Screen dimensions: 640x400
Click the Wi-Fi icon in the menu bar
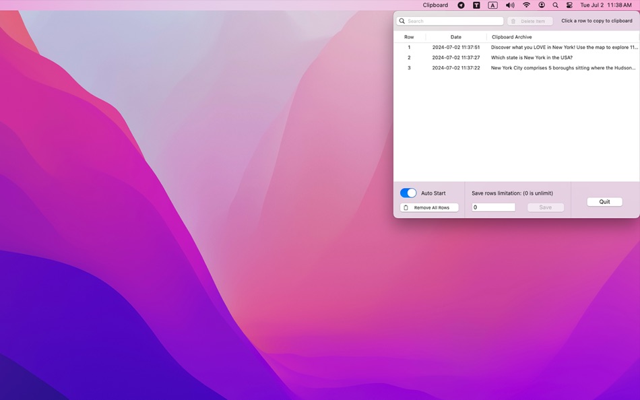point(525,5)
